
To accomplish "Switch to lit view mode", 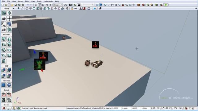I will (x=38, y=9).
